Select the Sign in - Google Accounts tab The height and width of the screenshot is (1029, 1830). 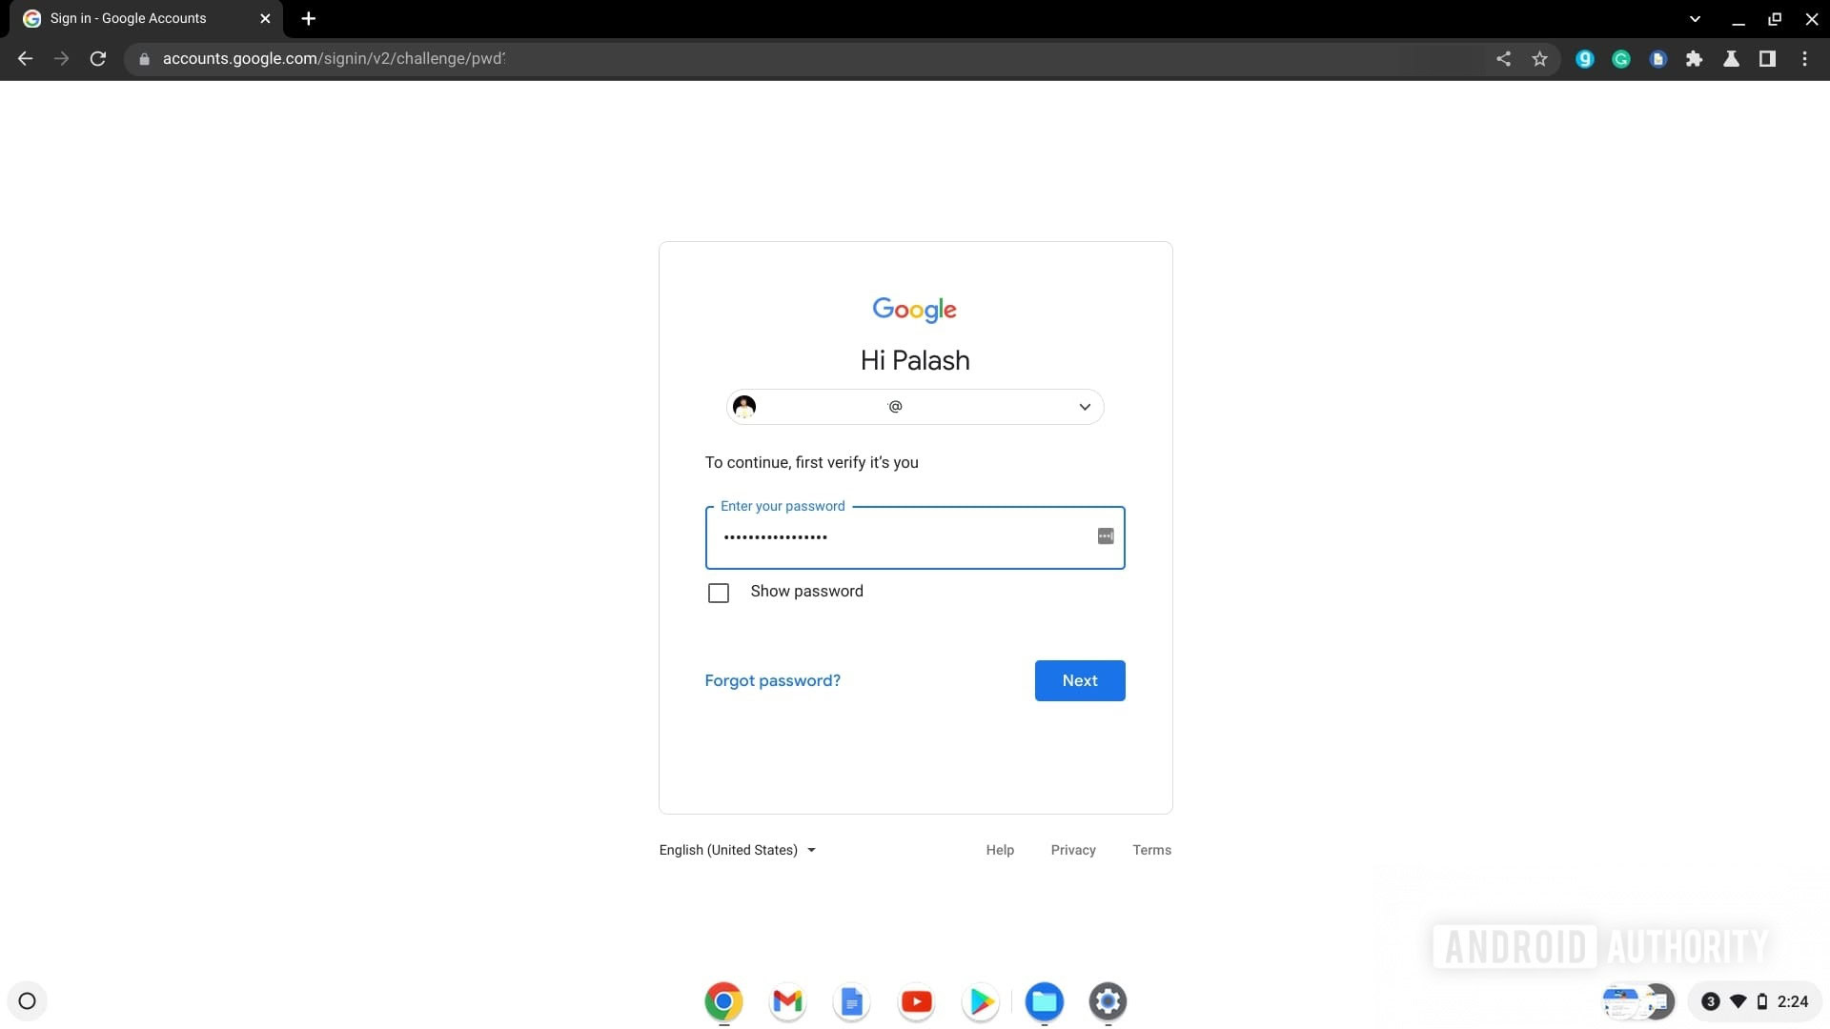click(x=129, y=19)
